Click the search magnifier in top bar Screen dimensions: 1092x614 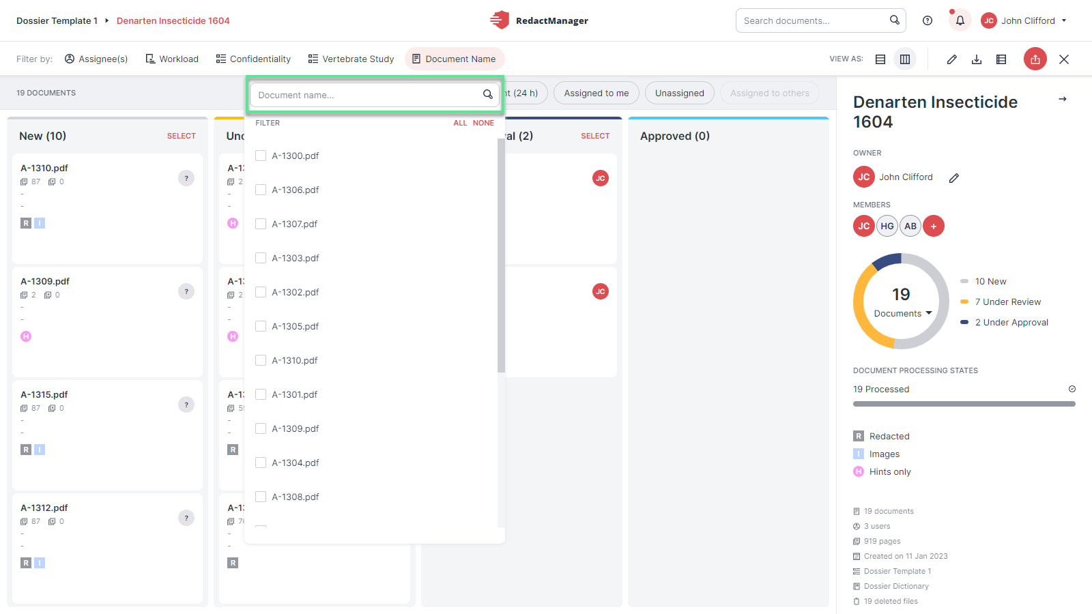pyautogui.click(x=895, y=20)
